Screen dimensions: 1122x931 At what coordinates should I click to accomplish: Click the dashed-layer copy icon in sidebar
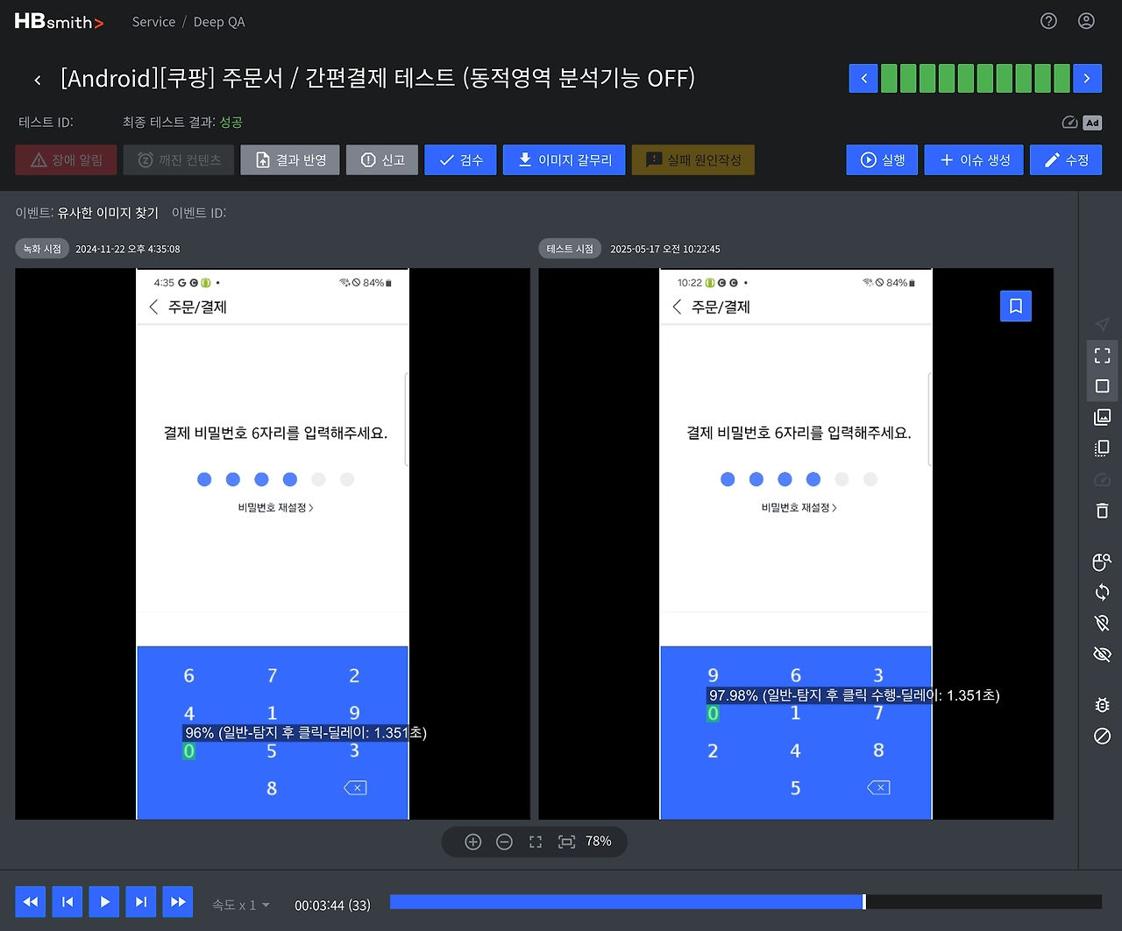pos(1103,448)
